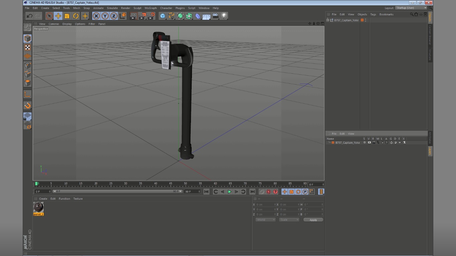This screenshot has height=256, width=456.
Task: Open the NURBS generators icon
Action: 180,16
